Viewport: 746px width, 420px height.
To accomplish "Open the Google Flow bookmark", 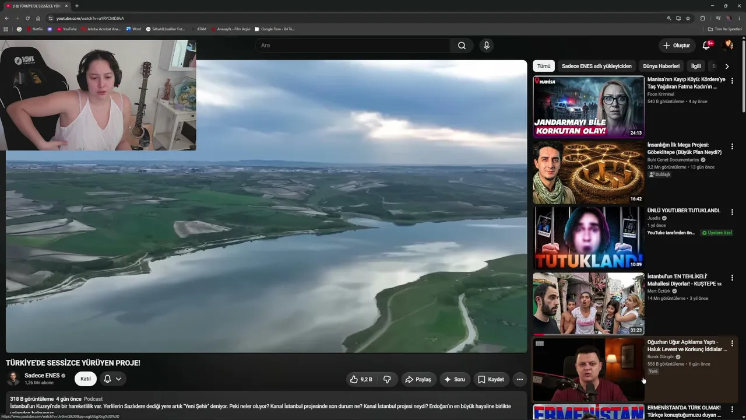I will tap(275, 29).
